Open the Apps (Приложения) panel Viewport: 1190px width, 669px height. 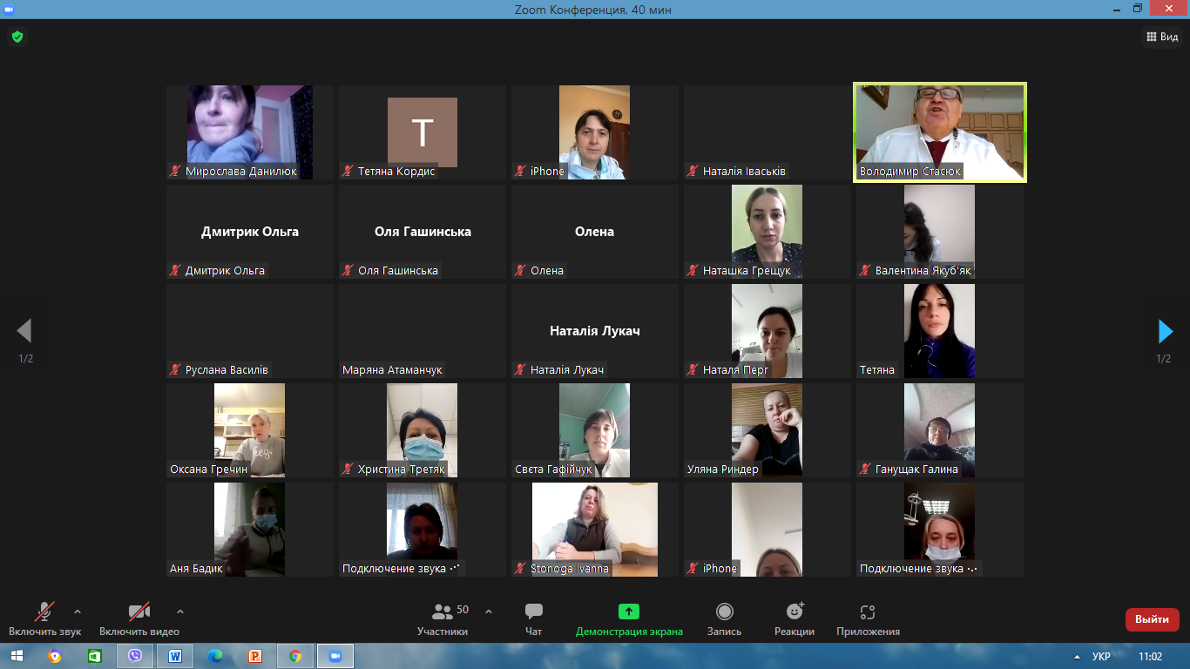tap(868, 618)
